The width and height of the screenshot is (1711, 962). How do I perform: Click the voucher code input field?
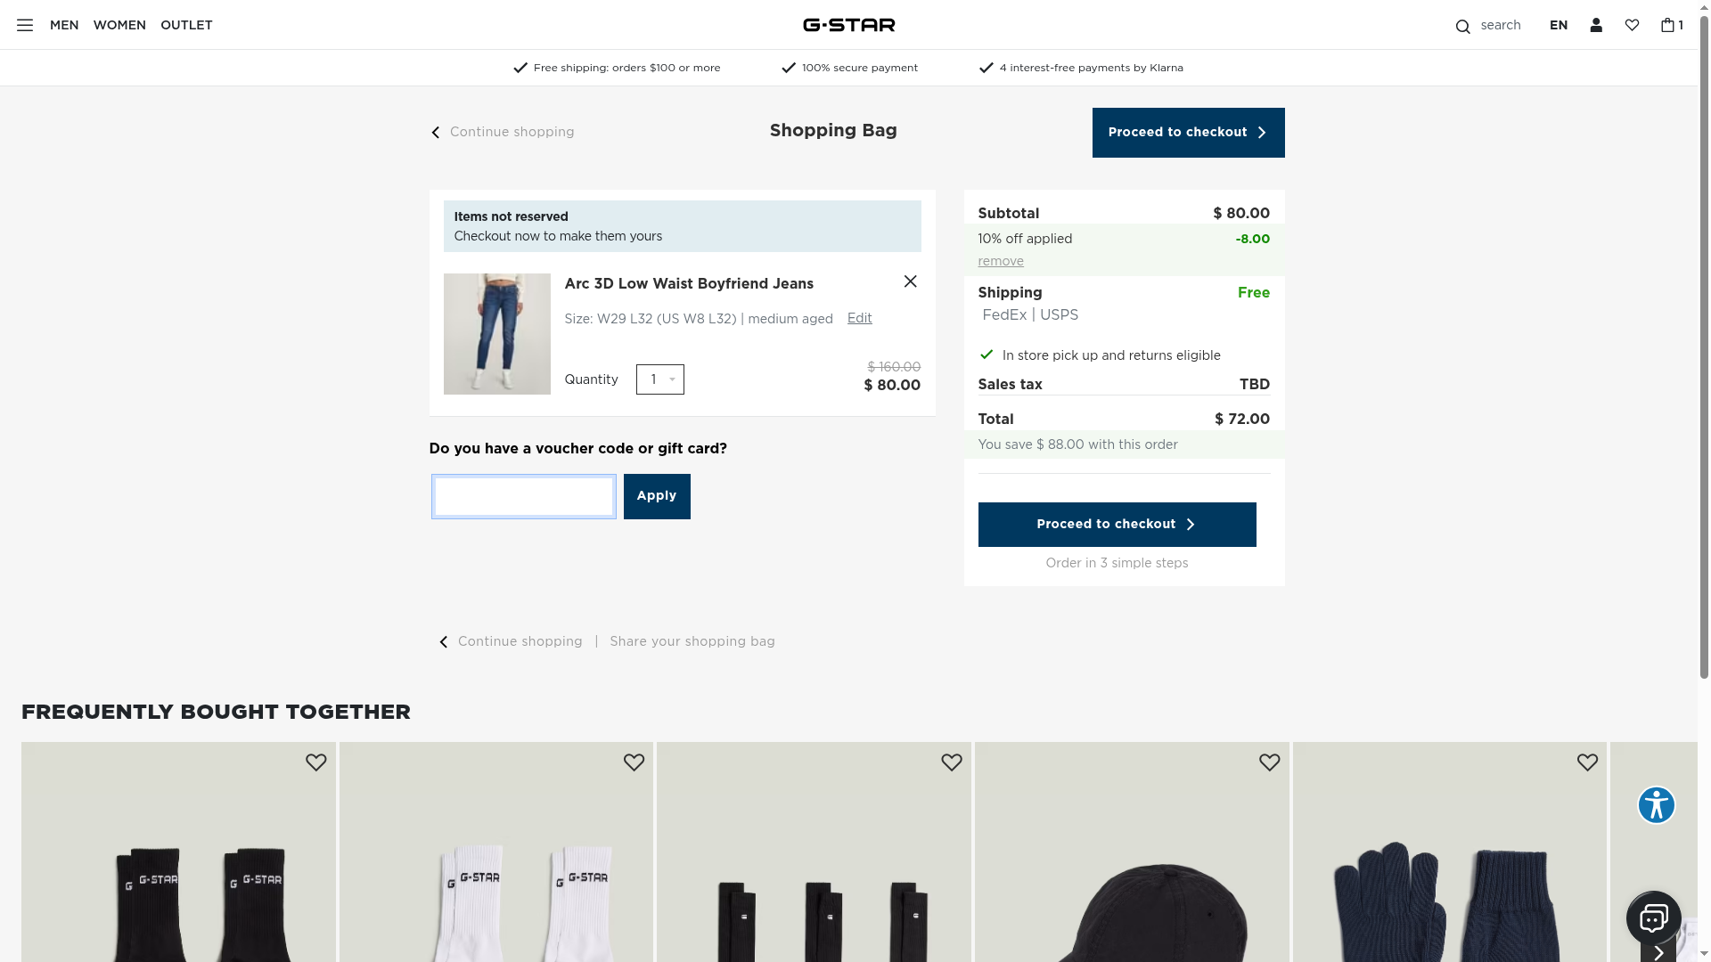click(524, 496)
